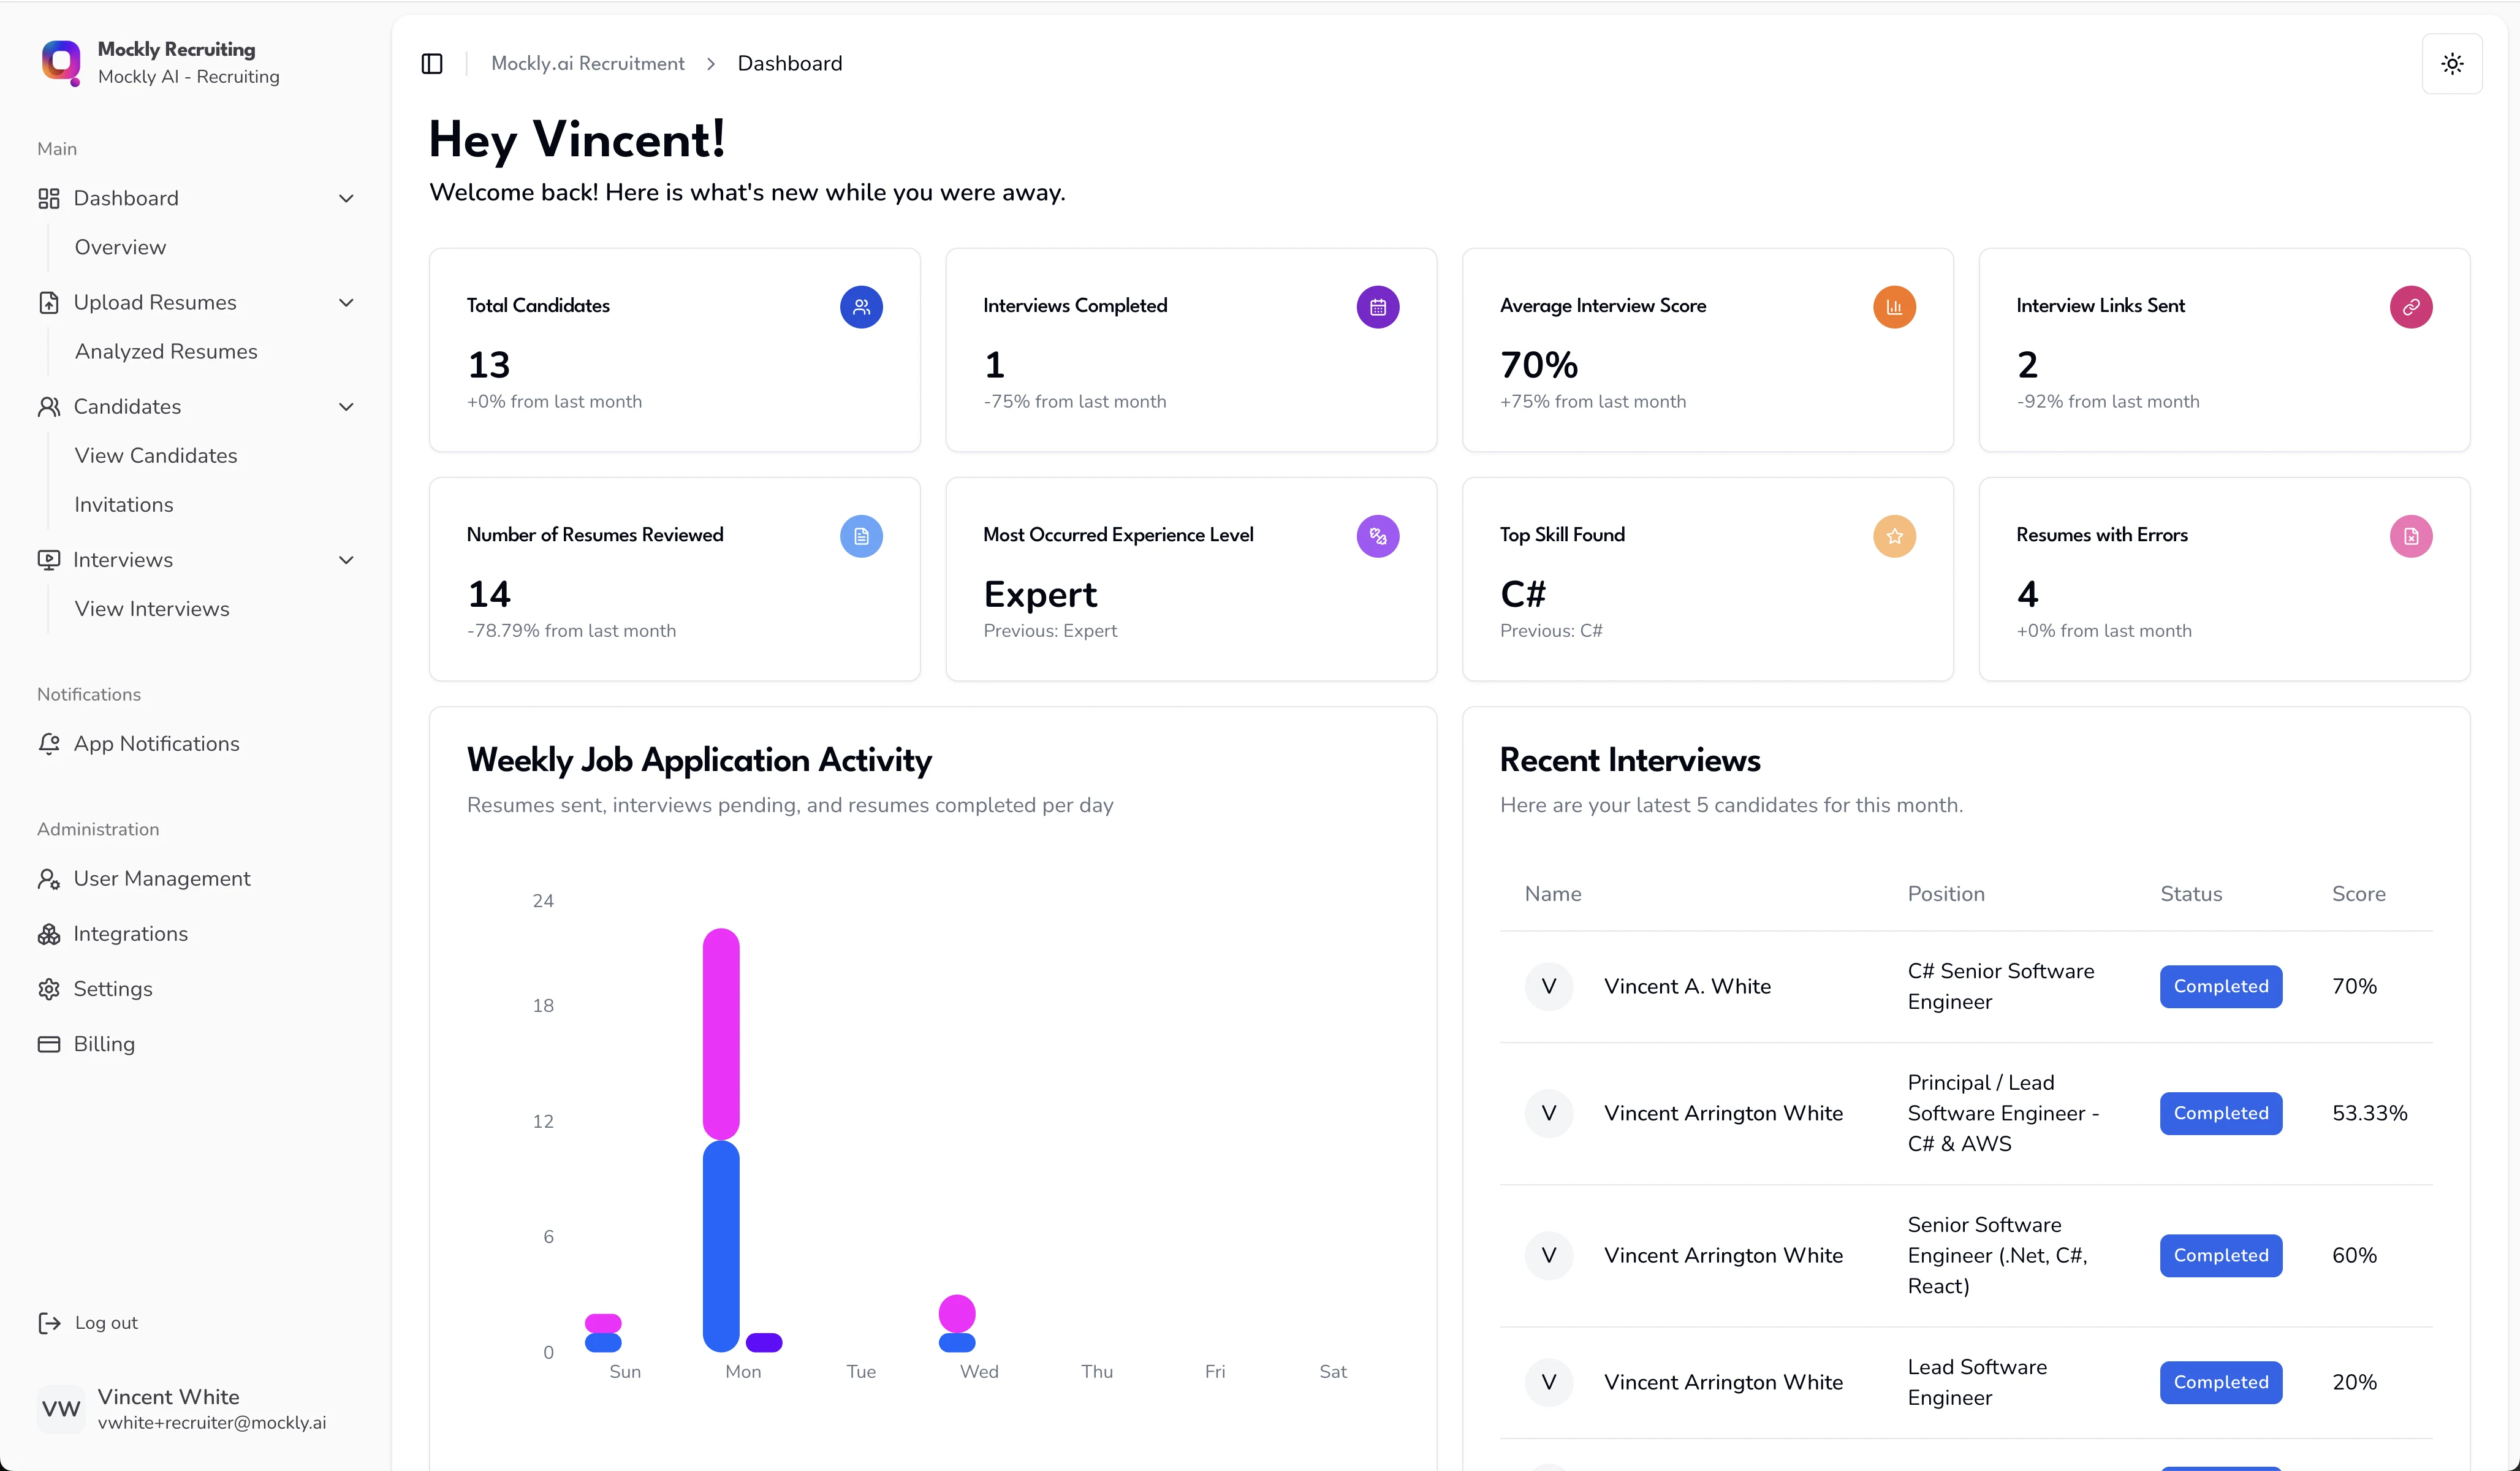Click the Interviews Completed calendar icon
The width and height of the screenshot is (2520, 1471).
coord(1377,307)
